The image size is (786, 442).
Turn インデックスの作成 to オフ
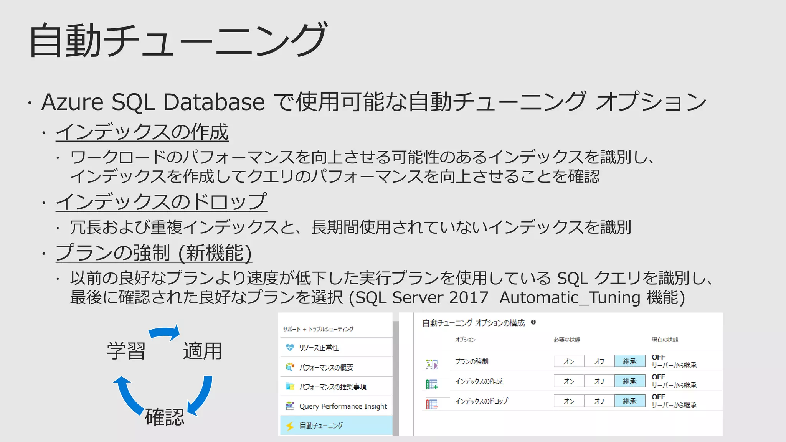point(599,381)
